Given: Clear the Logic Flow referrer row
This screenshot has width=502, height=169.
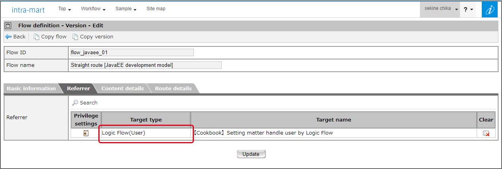Looking at the screenshot, I should pos(486,133).
